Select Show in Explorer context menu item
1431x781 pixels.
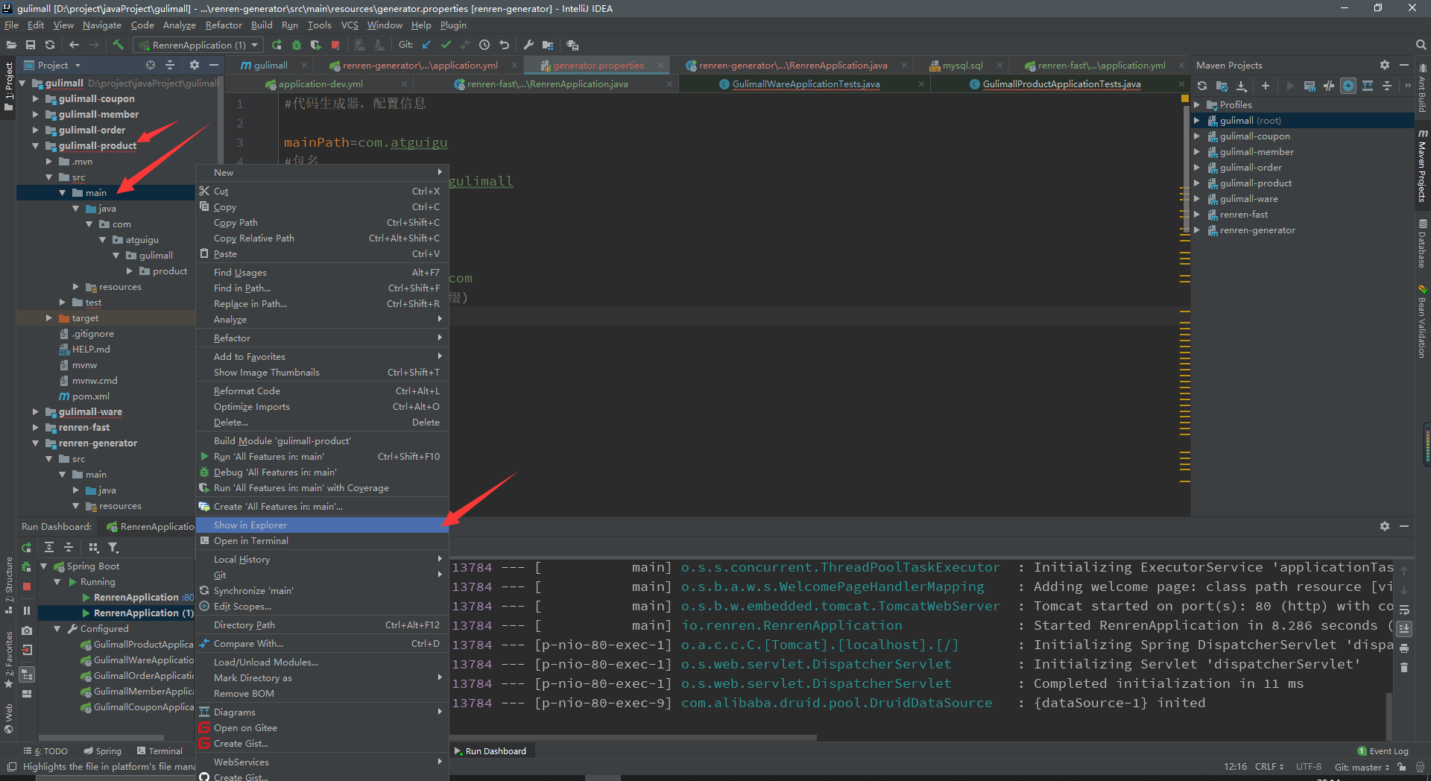(x=322, y=525)
